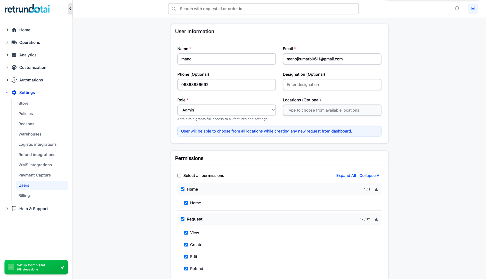Screen dimensions: 486x279
Task: Switch to the Billing settings page
Action: pos(24,196)
